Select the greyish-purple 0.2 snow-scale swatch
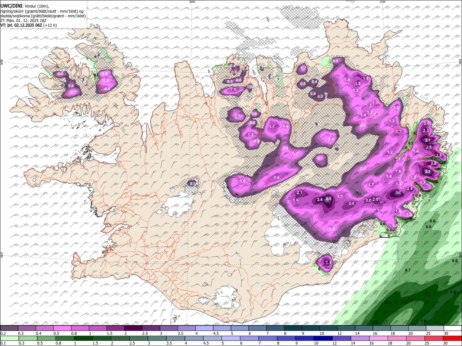 [x=9, y=328]
